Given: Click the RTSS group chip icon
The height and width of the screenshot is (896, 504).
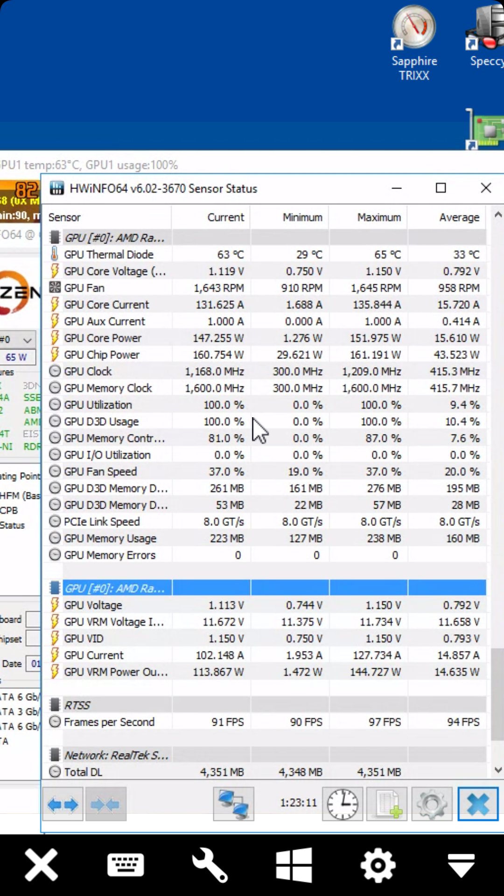Looking at the screenshot, I should click(x=55, y=705).
